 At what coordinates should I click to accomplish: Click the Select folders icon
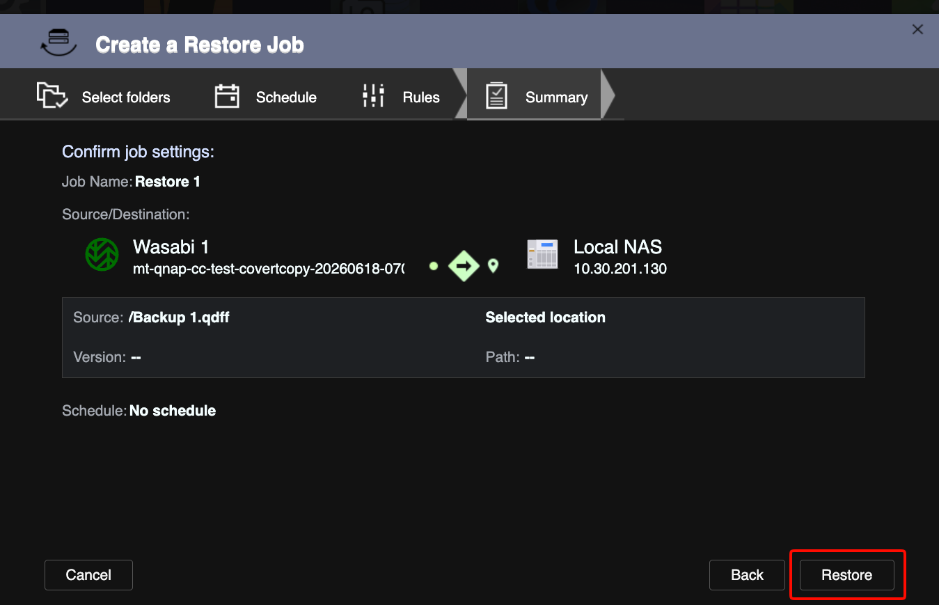(x=52, y=95)
